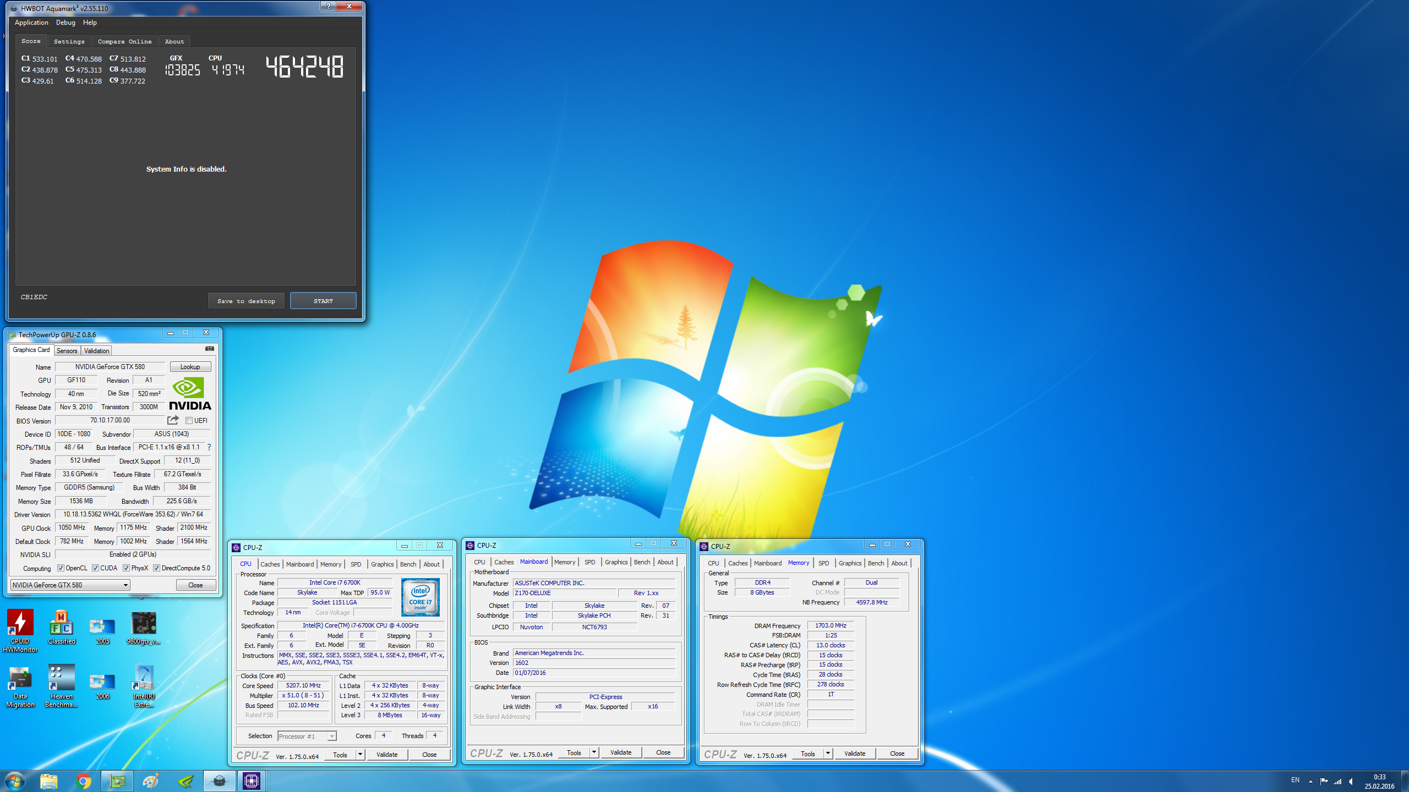Viewport: 1409px width, 792px height.
Task: Open the Help menu in Aquamark
Action: coord(90,23)
